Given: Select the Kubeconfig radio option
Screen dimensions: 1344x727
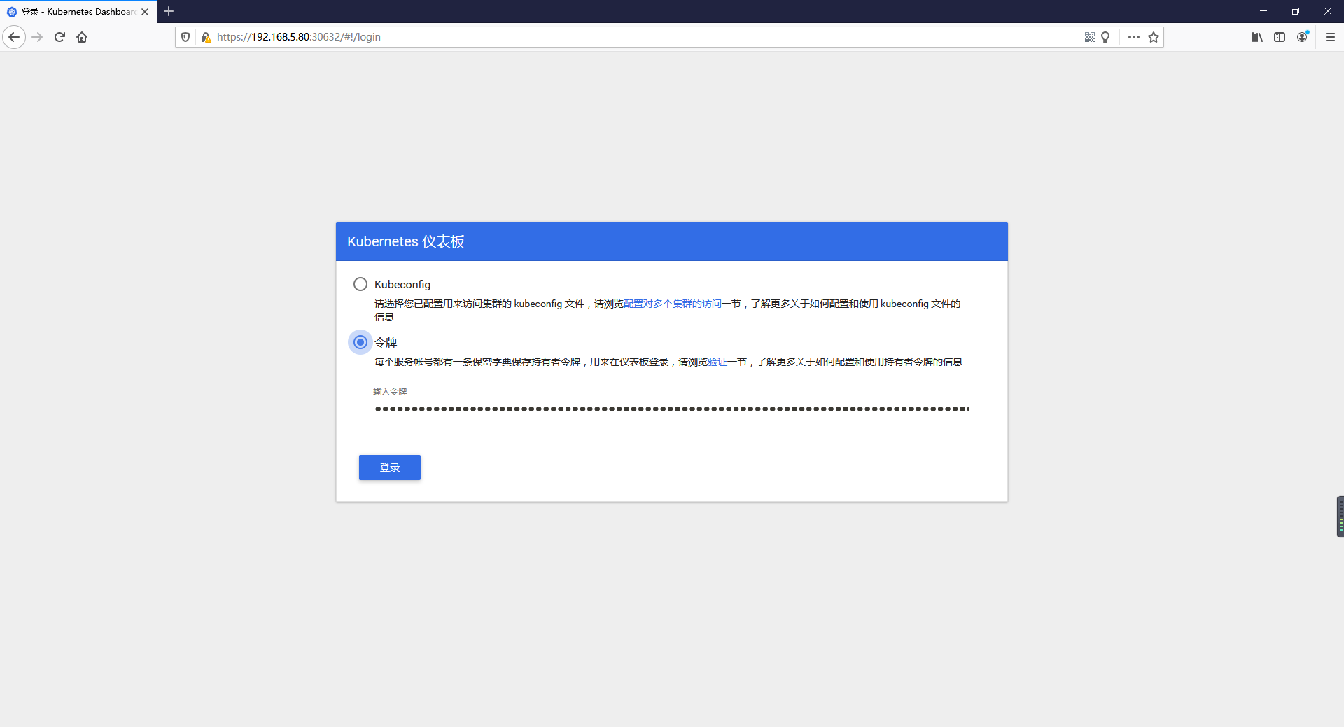Looking at the screenshot, I should pyautogui.click(x=360, y=284).
